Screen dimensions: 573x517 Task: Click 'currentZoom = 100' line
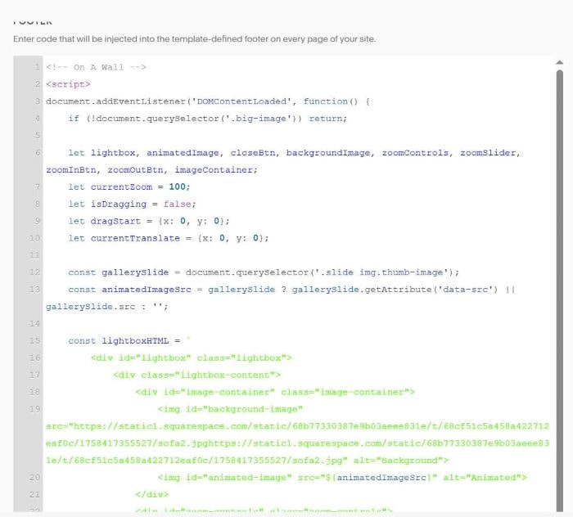(129, 187)
